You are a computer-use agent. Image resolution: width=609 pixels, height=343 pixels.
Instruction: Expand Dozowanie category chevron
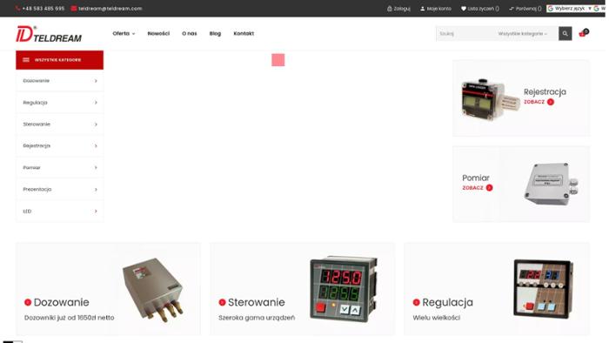96,81
